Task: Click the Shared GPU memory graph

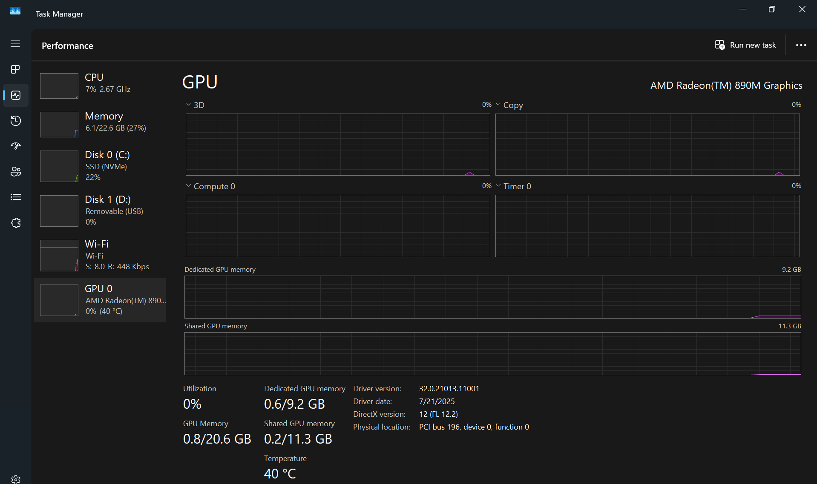Action: pos(493,353)
